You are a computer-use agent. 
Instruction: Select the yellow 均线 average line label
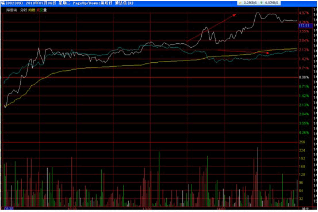(32, 10)
